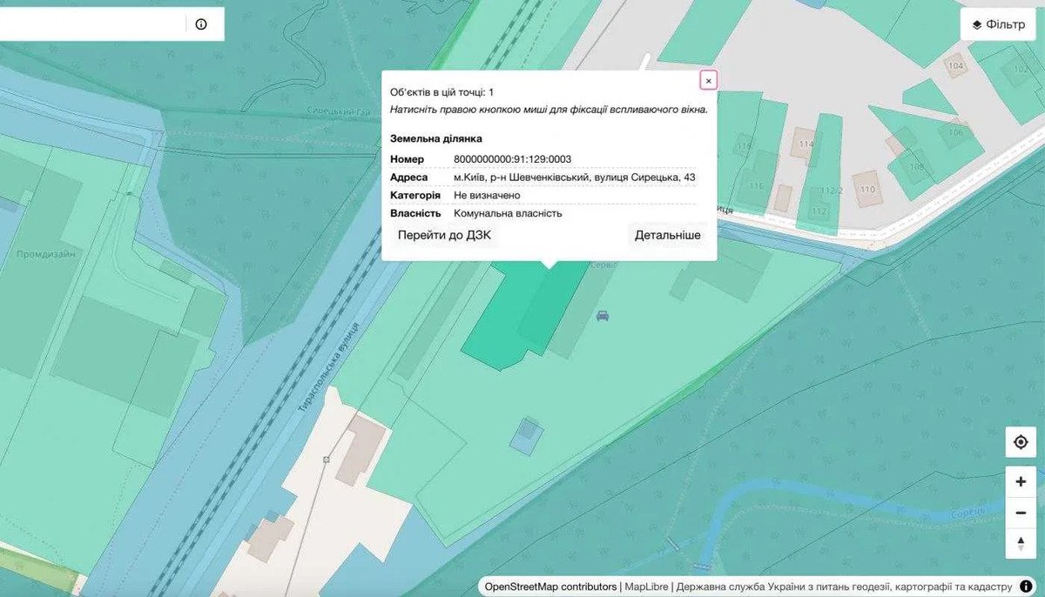This screenshot has height=597, width=1045.
Task: Click building number 104 on map
Action: (x=956, y=66)
